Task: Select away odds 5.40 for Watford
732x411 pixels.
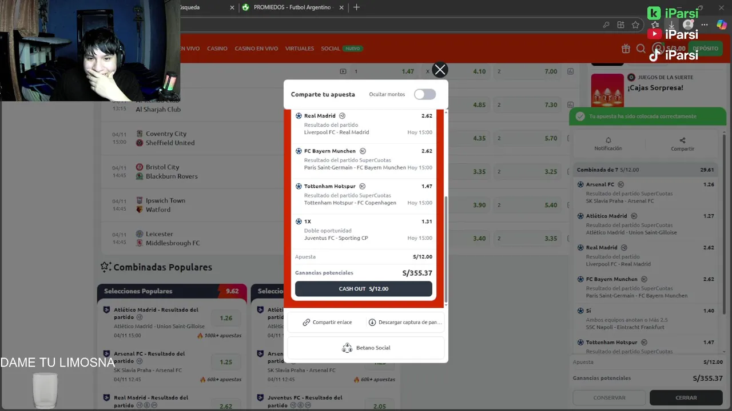Action: click(x=528, y=205)
